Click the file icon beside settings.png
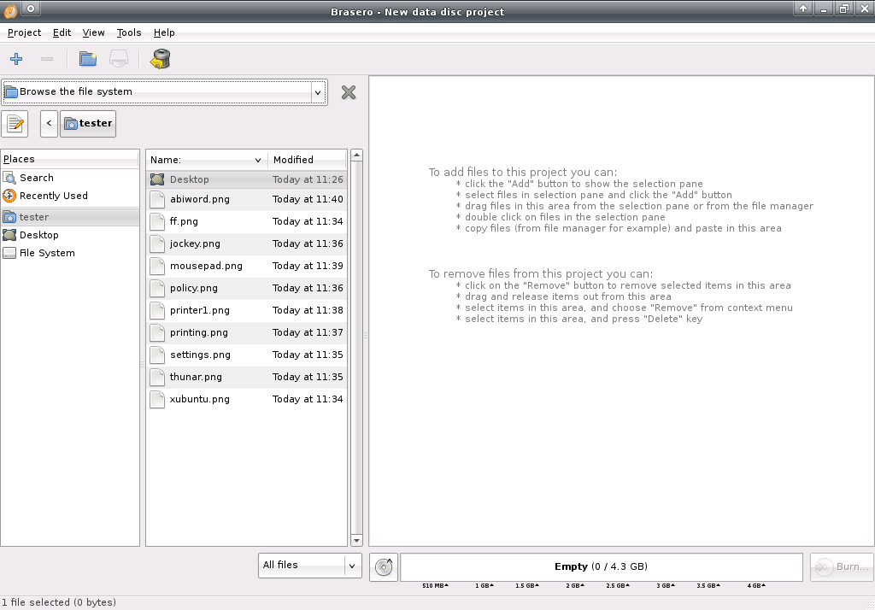 click(x=157, y=355)
